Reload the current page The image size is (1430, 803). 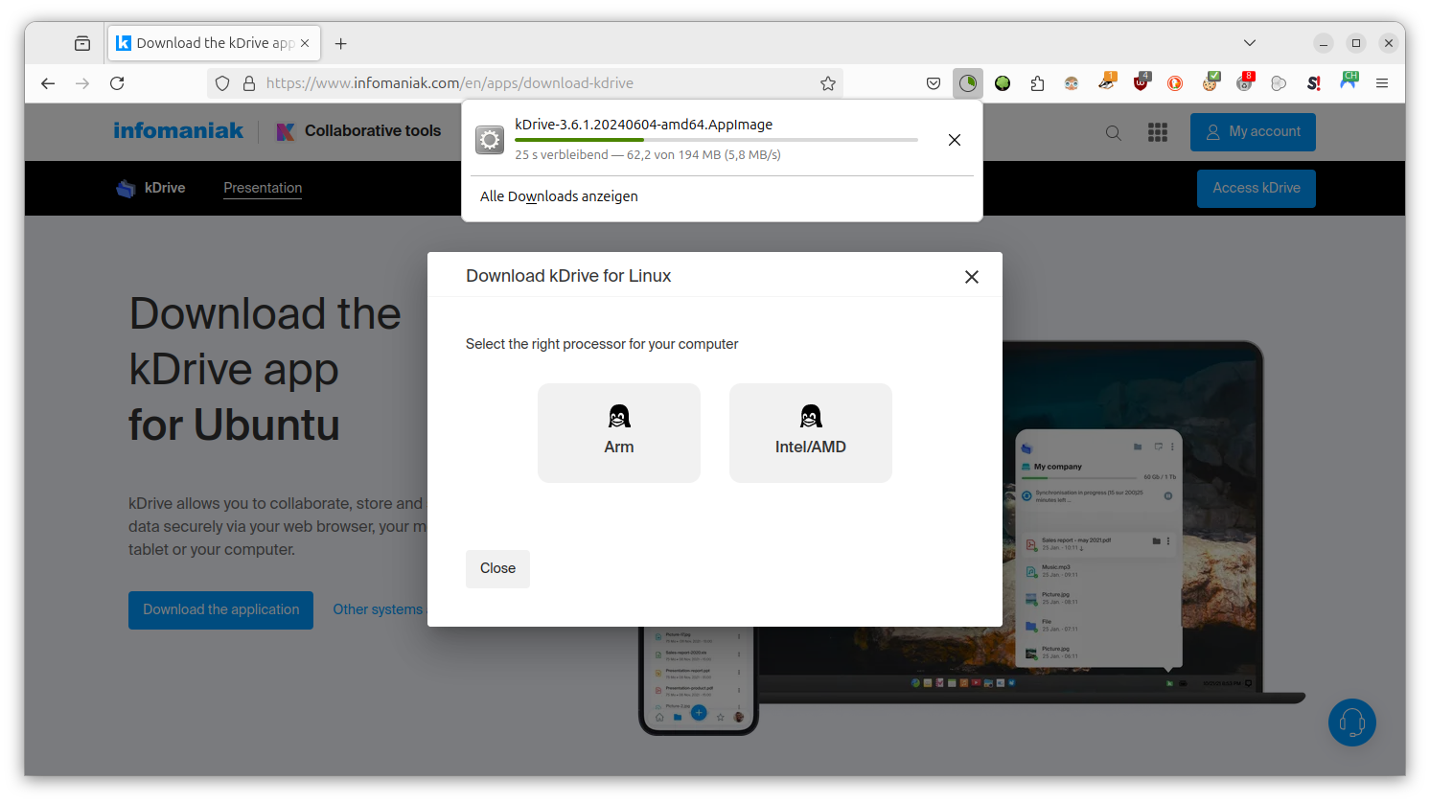pyautogui.click(x=117, y=83)
